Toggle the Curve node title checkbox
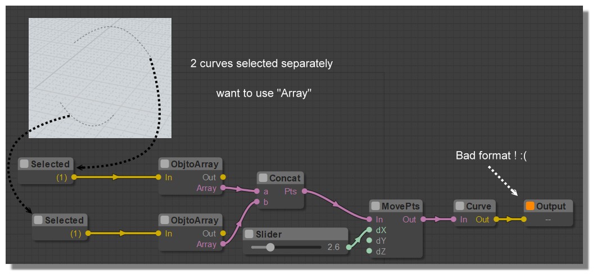The height and width of the screenshot is (278, 597). click(460, 206)
